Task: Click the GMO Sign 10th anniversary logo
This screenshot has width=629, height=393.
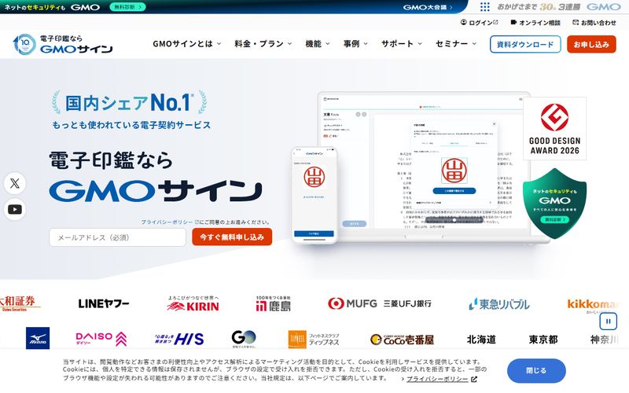Action: [x=63, y=44]
